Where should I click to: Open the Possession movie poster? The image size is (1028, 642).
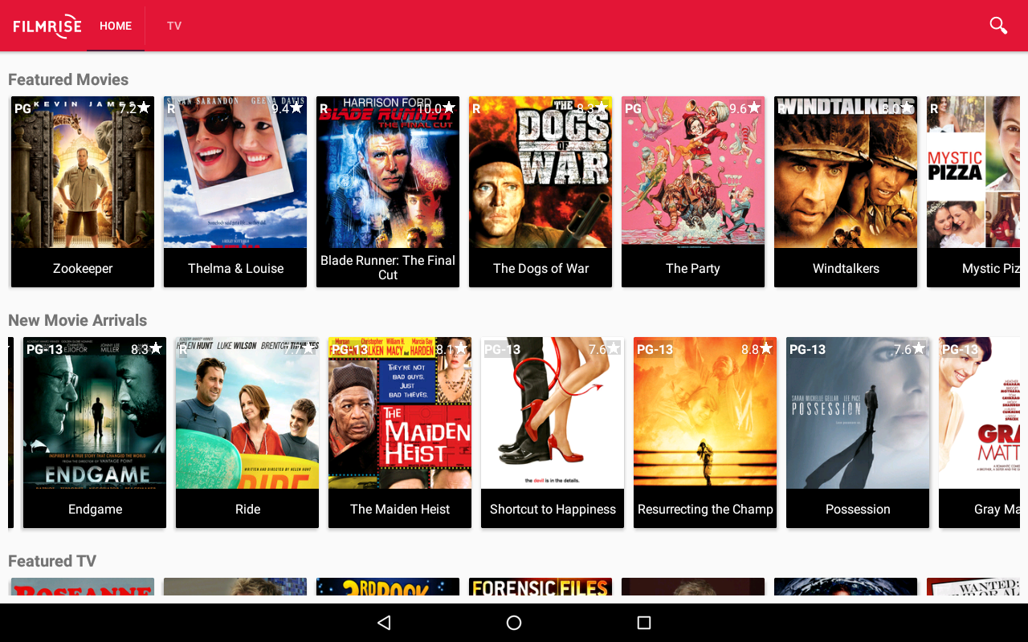[858, 412]
